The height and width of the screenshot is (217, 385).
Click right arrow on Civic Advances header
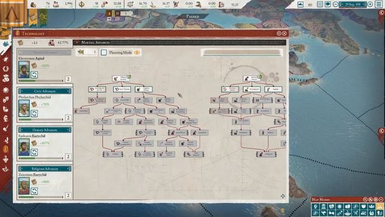pos(69,91)
